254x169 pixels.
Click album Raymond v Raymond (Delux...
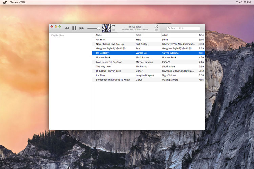[178, 71]
